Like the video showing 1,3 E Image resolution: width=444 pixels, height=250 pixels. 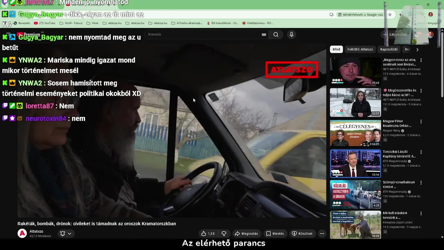pos(208,234)
